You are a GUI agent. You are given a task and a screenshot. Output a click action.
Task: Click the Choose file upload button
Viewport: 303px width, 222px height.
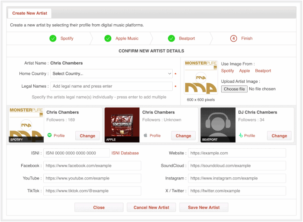pos(234,89)
